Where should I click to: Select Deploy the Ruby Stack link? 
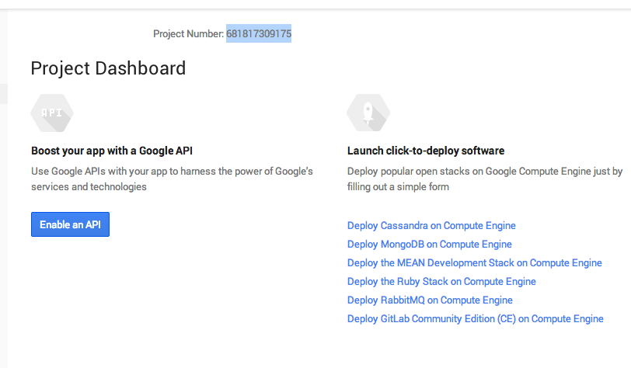441,282
